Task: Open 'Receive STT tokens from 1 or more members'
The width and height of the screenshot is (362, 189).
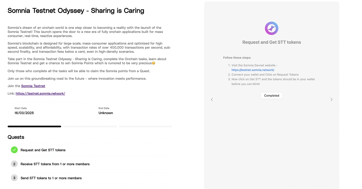Action: [x=55, y=164]
